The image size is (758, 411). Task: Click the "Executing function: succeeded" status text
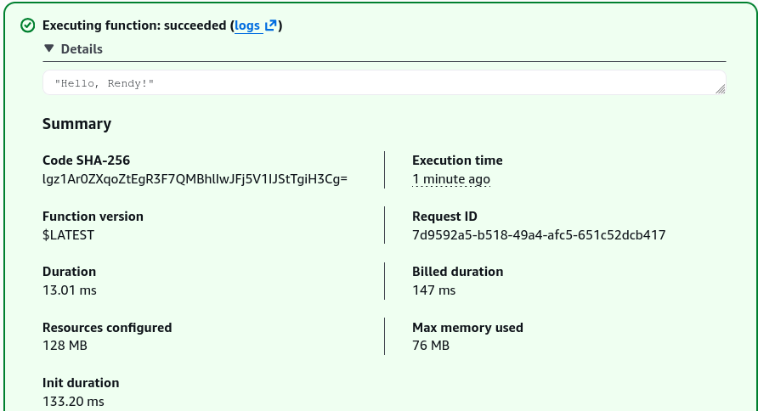point(134,25)
